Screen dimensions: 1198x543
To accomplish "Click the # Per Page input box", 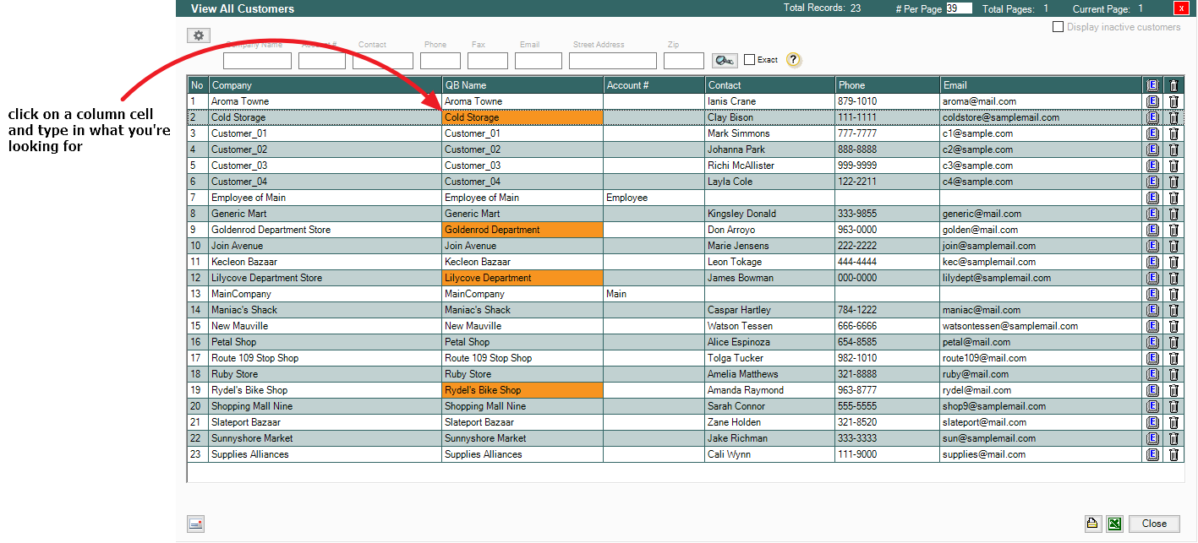I will coord(959,8).
